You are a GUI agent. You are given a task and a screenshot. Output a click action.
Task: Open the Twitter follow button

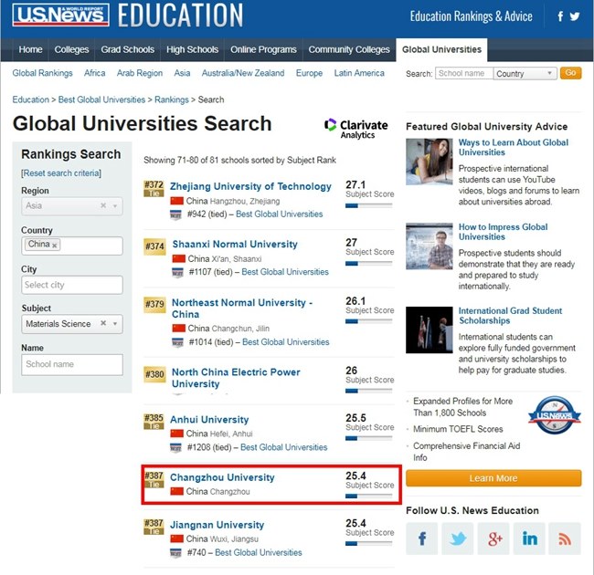(457, 539)
